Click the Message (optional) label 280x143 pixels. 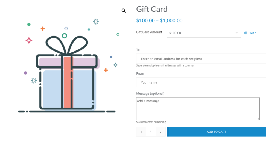tap(150, 93)
